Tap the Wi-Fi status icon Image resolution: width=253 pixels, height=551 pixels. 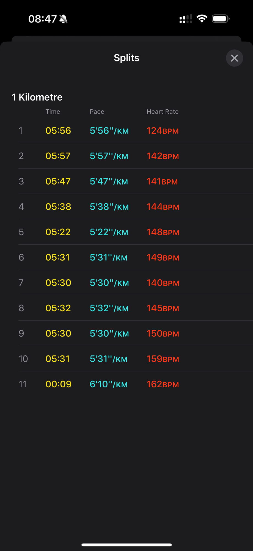[x=202, y=19]
